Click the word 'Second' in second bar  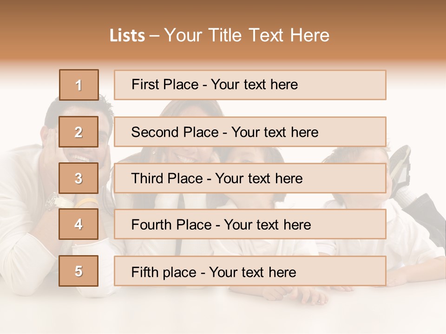pos(155,132)
